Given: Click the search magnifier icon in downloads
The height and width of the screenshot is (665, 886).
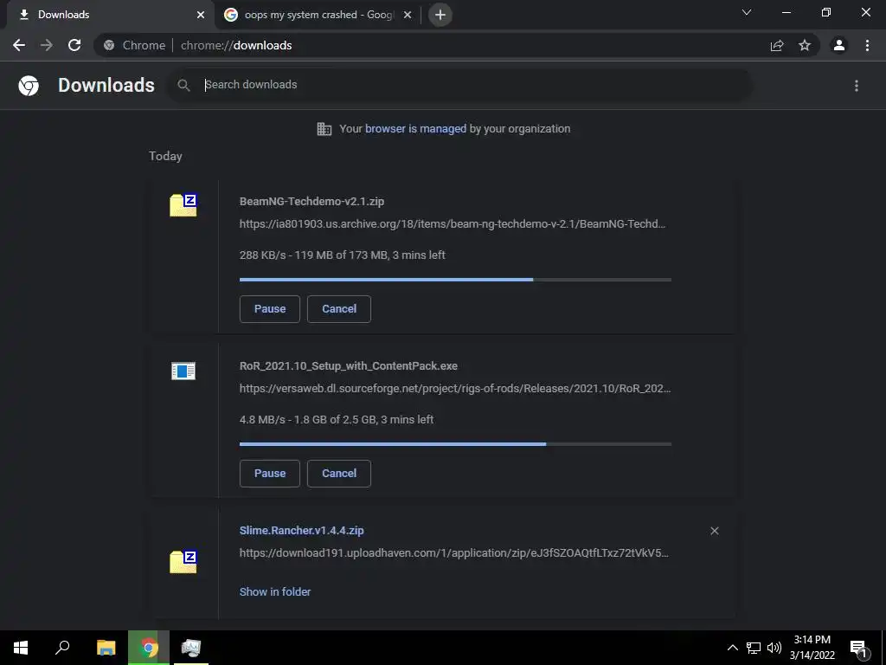Looking at the screenshot, I should pos(183,86).
